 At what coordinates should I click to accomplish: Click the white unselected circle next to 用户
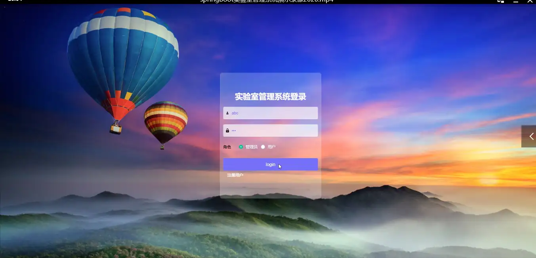[263, 146]
